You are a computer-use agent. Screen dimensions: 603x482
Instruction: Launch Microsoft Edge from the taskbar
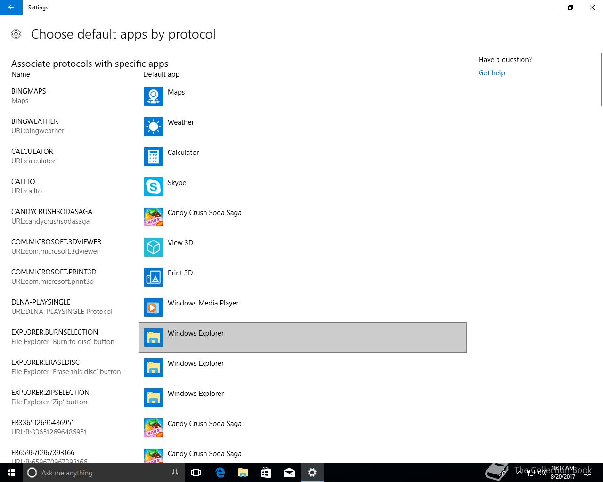(x=220, y=473)
